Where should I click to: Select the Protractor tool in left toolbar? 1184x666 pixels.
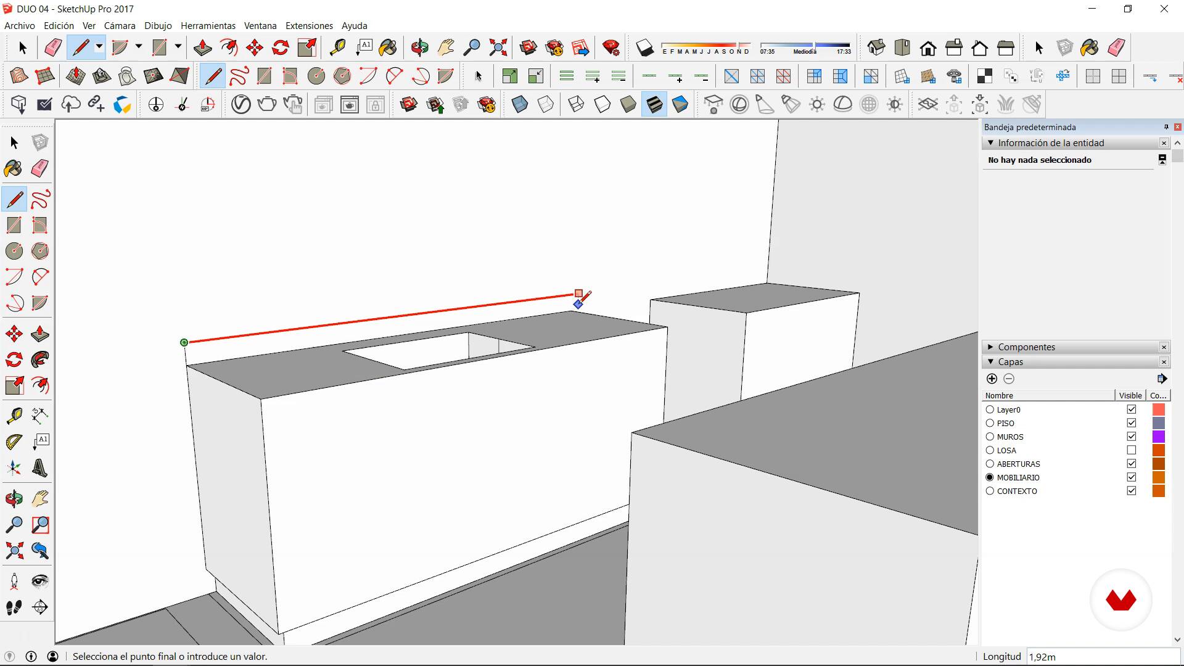pos(14,442)
